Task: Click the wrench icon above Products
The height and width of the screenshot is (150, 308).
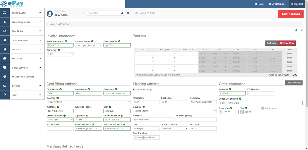Action: pyautogui.click(x=302, y=30)
